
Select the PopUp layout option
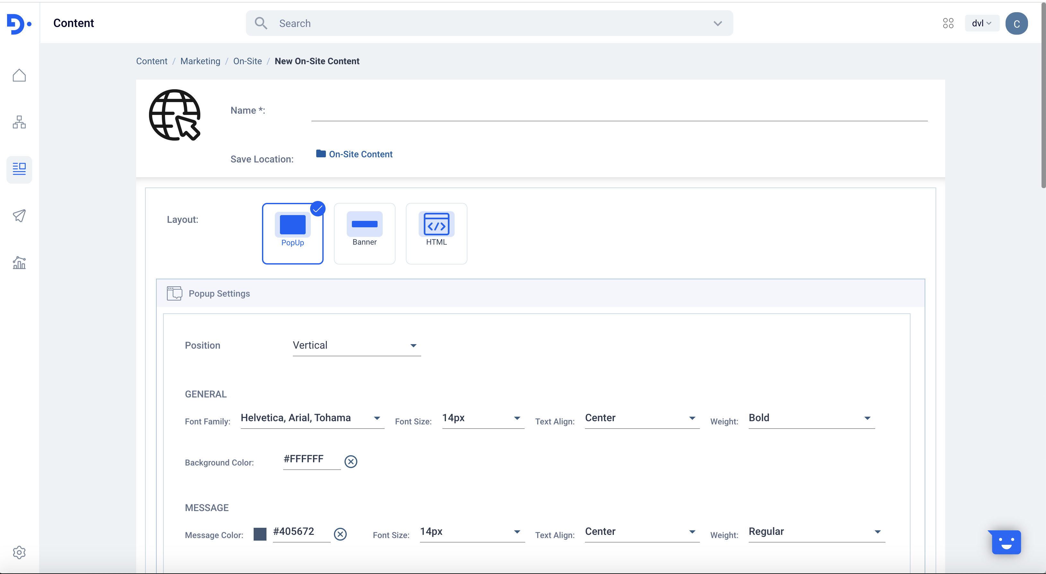click(x=292, y=233)
